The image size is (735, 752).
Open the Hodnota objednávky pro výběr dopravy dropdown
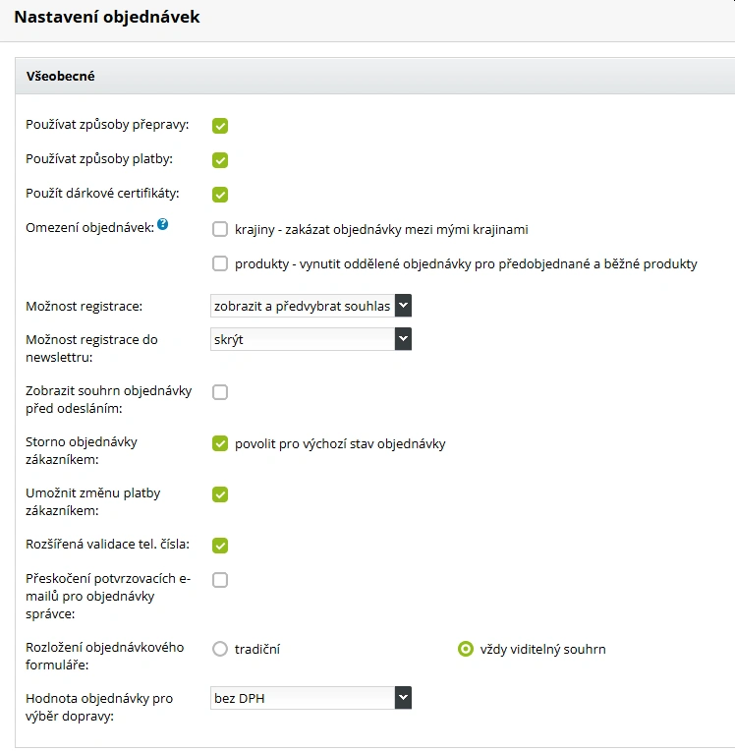point(311,698)
